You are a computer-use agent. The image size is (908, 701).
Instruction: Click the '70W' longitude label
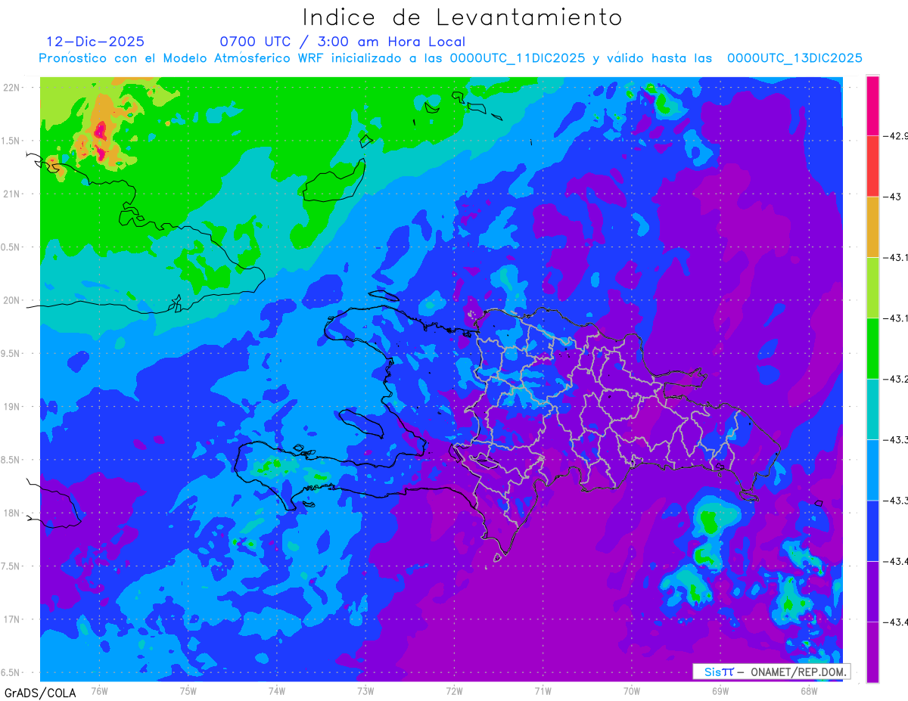pyautogui.click(x=632, y=690)
